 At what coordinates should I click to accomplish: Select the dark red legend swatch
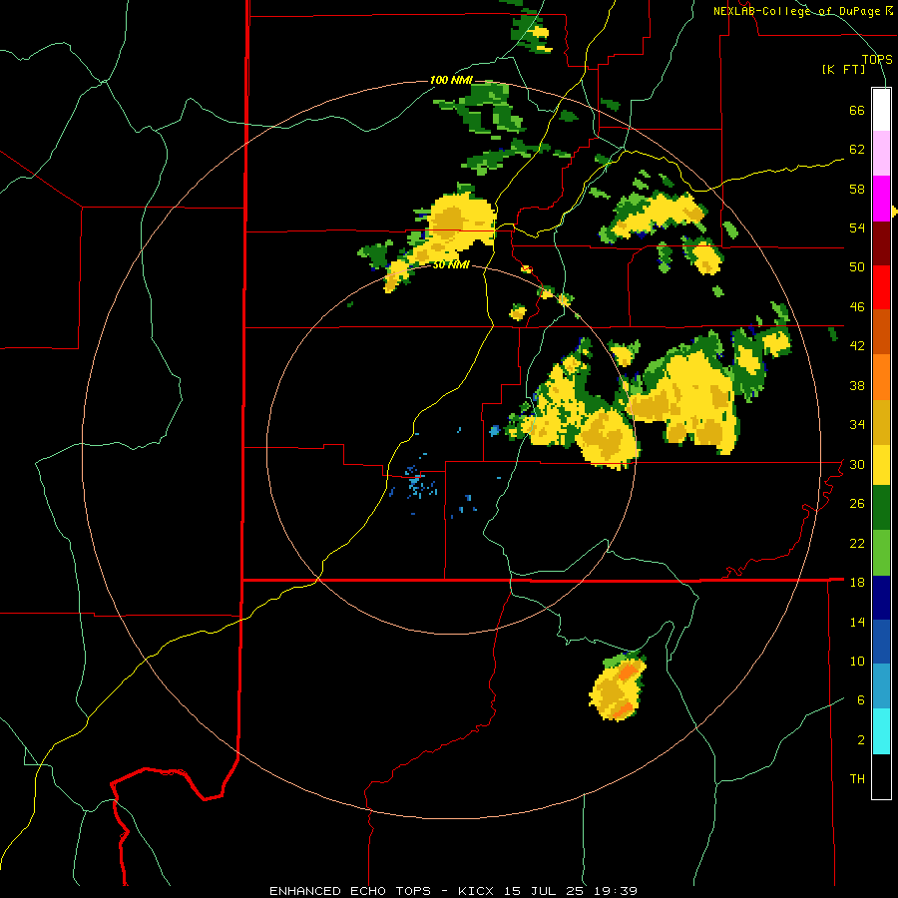[x=881, y=244]
